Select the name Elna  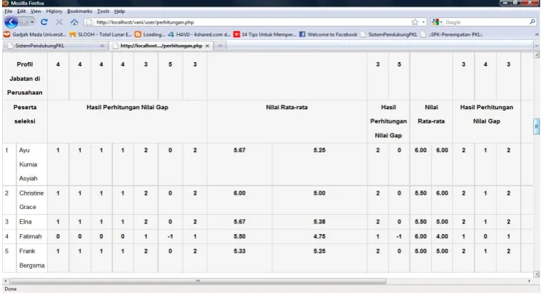pyautogui.click(x=25, y=222)
